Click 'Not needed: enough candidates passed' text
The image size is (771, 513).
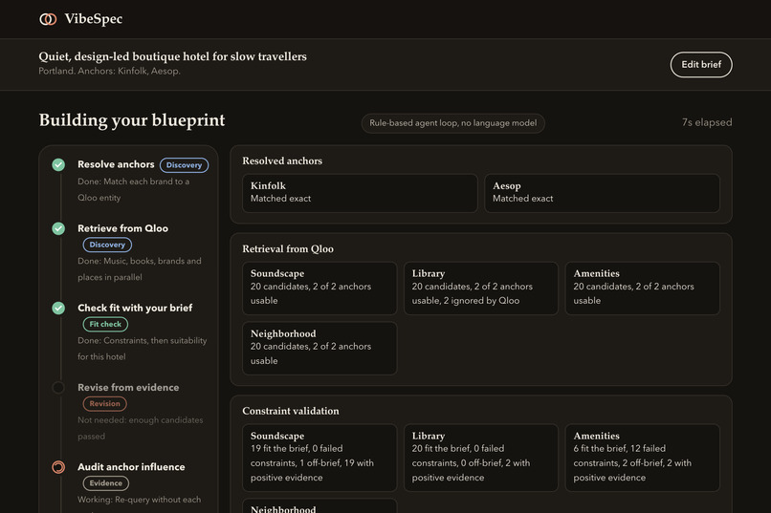click(x=140, y=428)
